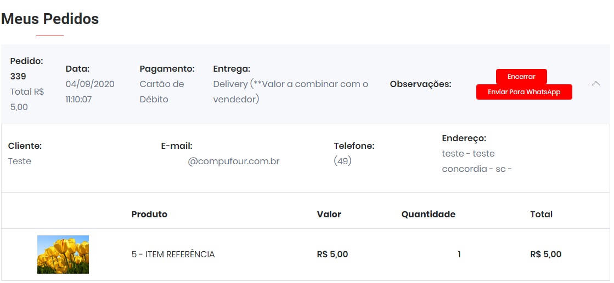The image size is (614, 283).
Task: Click the address line concordia - sc
Action: click(x=476, y=169)
